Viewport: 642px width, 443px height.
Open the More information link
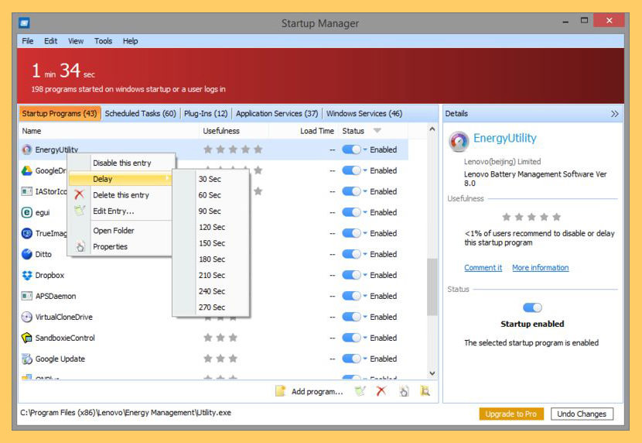540,268
